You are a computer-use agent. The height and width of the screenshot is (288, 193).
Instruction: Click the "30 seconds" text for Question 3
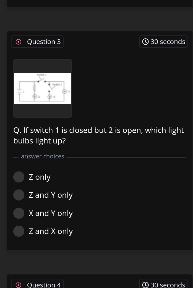168,42
